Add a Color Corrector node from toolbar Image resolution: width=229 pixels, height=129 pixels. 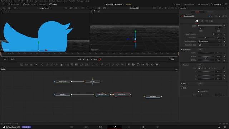42,64
